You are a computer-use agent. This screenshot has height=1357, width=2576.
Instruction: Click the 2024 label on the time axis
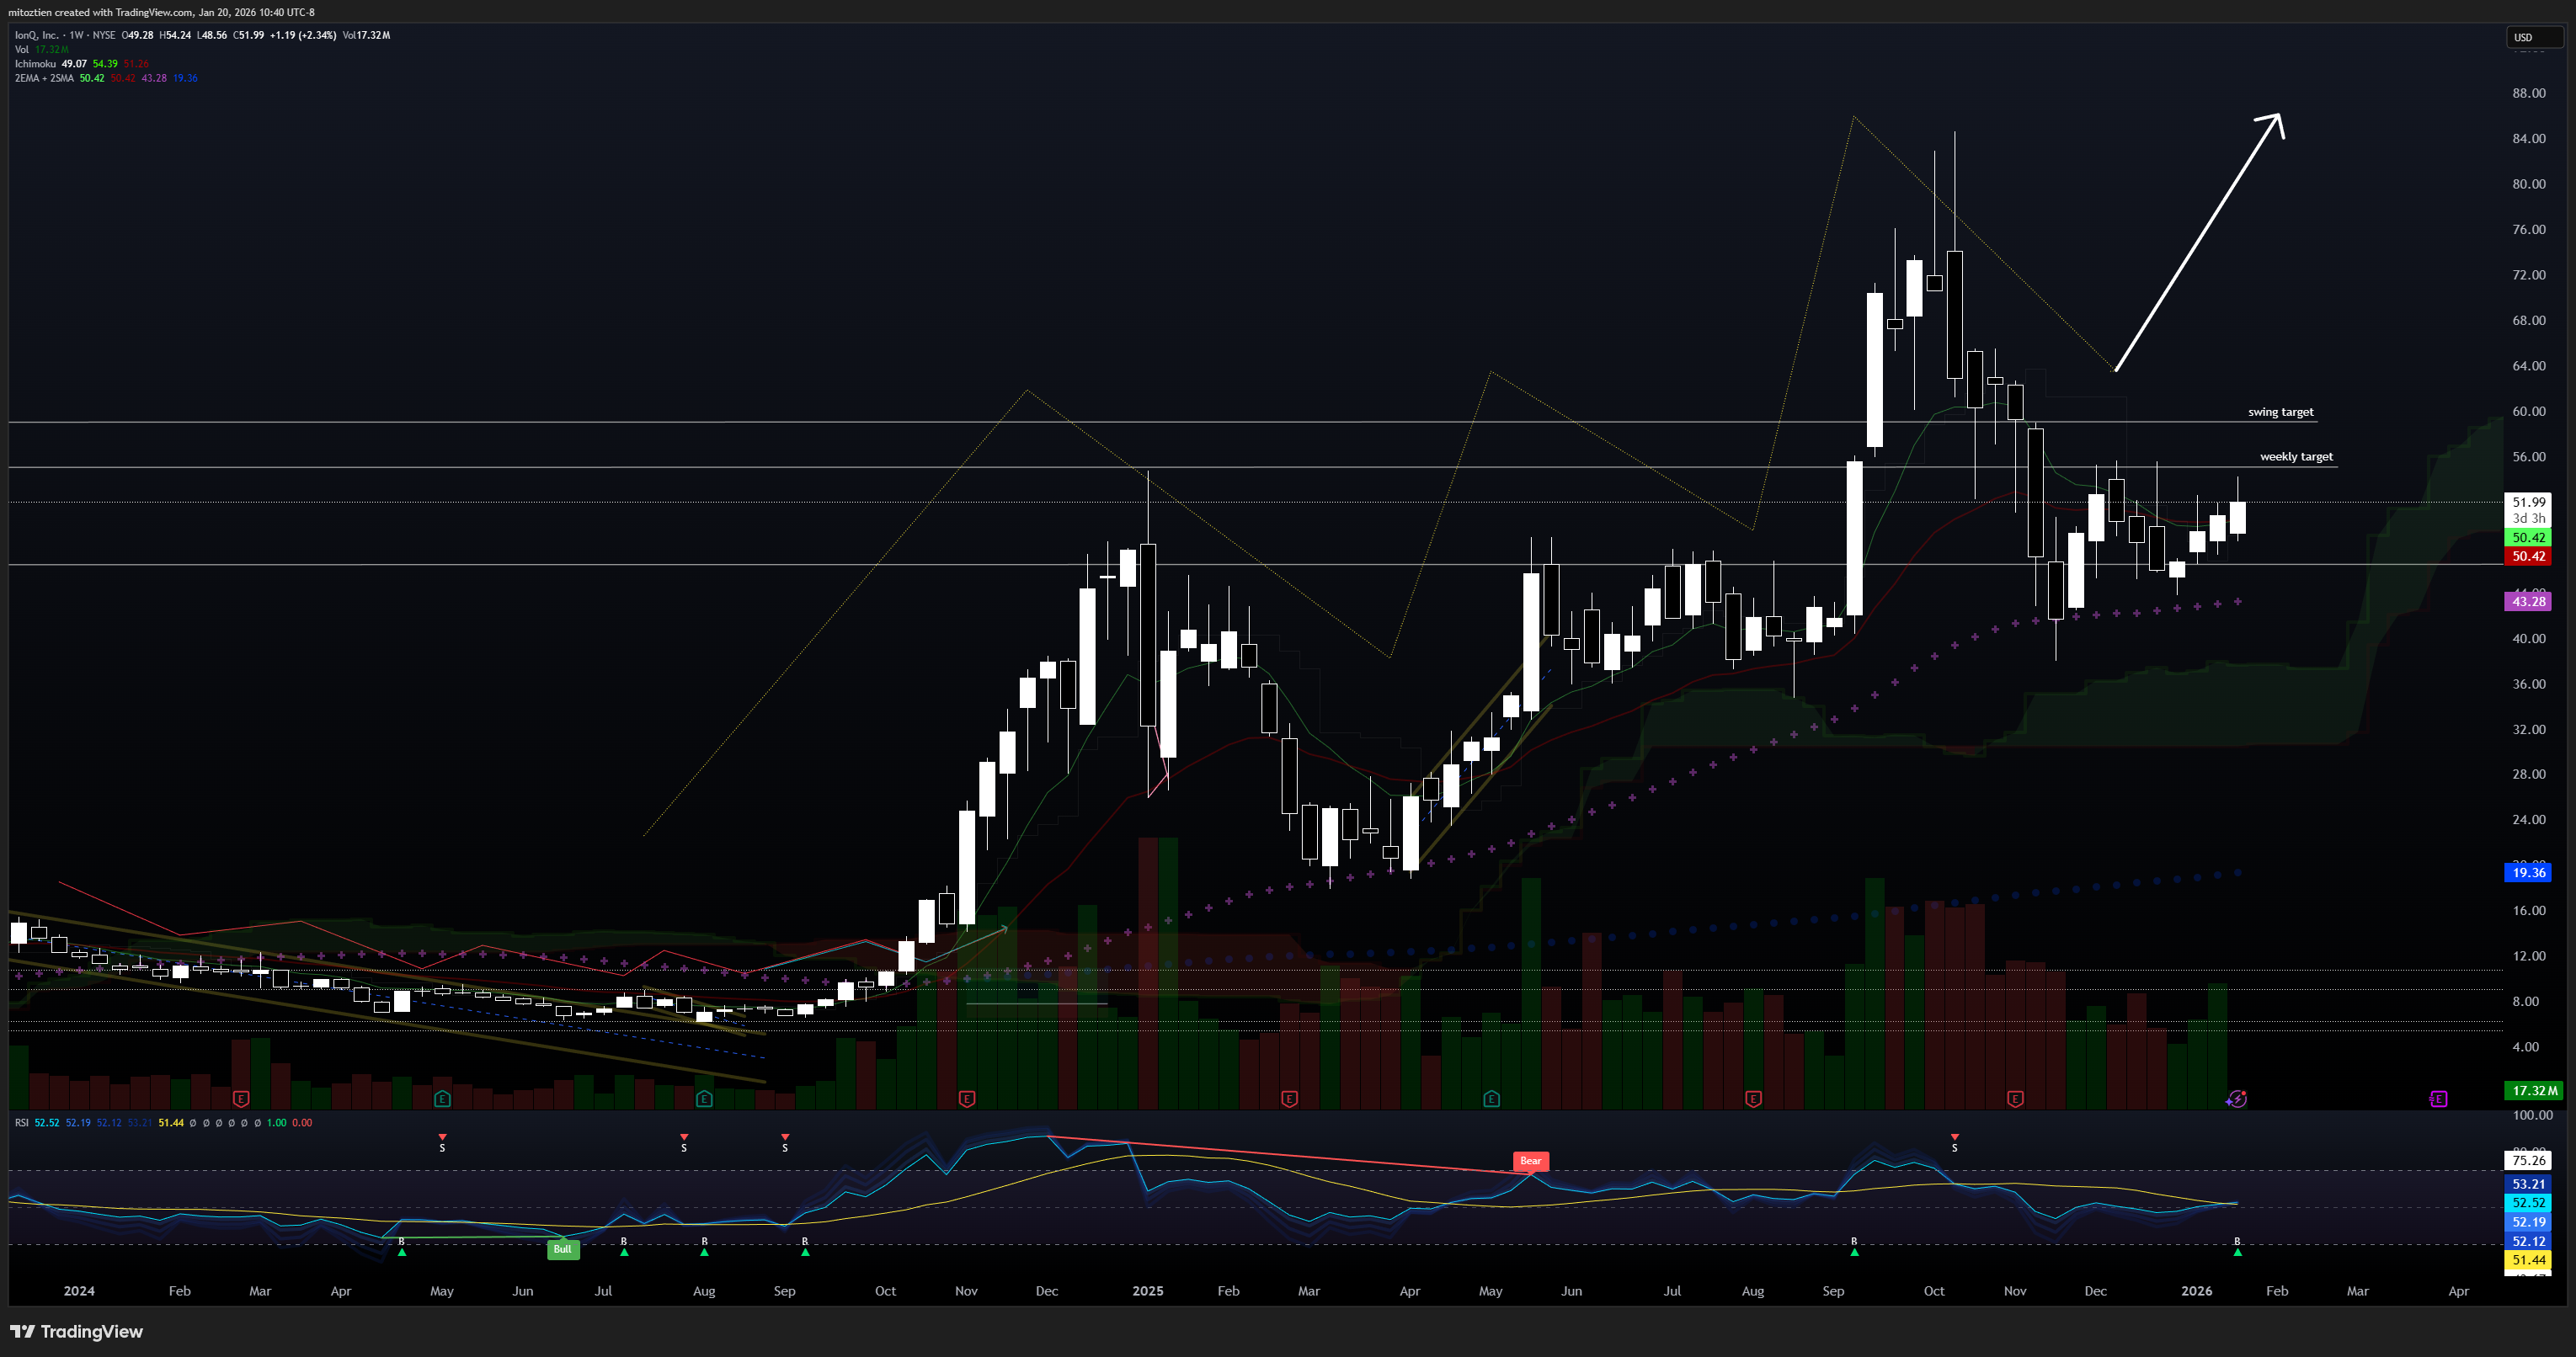tap(79, 1291)
